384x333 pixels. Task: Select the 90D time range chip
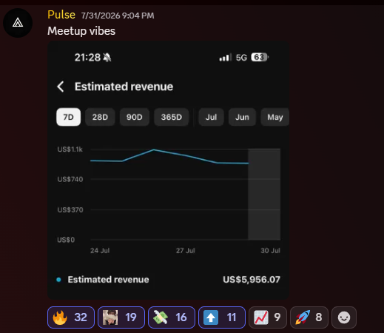135,117
